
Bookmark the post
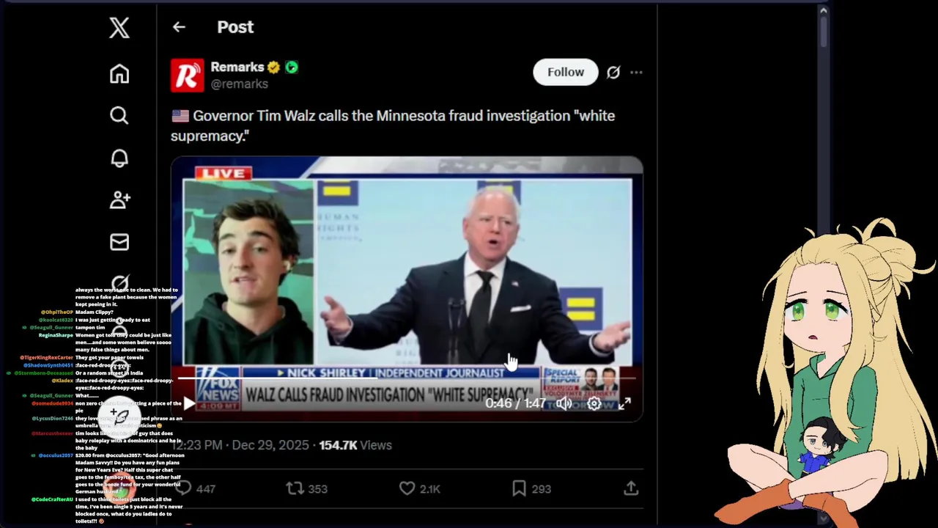coord(519,488)
